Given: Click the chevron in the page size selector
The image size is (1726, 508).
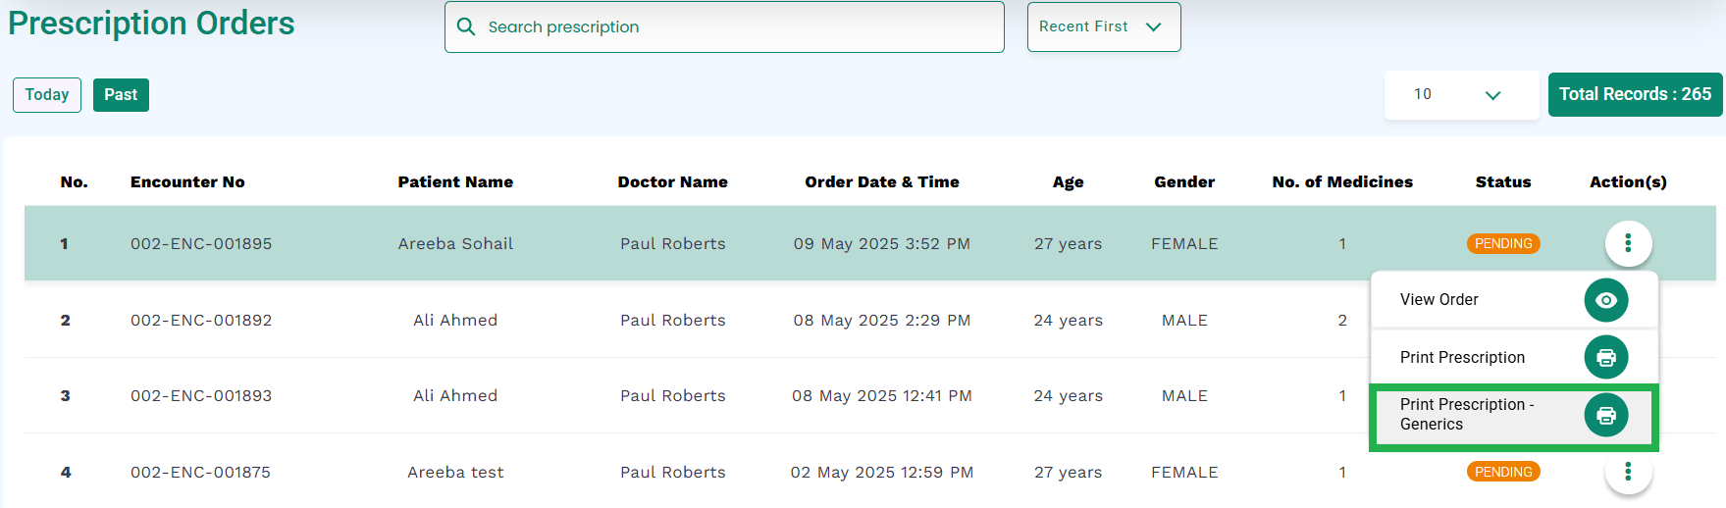Looking at the screenshot, I should pos(1493,95).
